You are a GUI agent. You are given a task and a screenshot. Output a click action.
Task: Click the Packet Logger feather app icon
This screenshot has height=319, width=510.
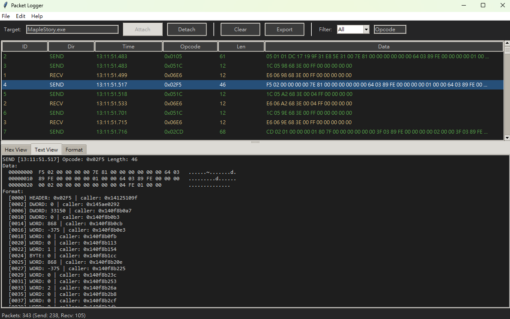pyautogui.click(x=5, y=5)
